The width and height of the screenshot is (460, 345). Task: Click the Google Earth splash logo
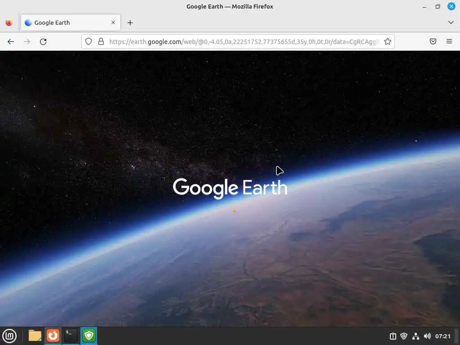pyautogui.click(x=230, y=188)
